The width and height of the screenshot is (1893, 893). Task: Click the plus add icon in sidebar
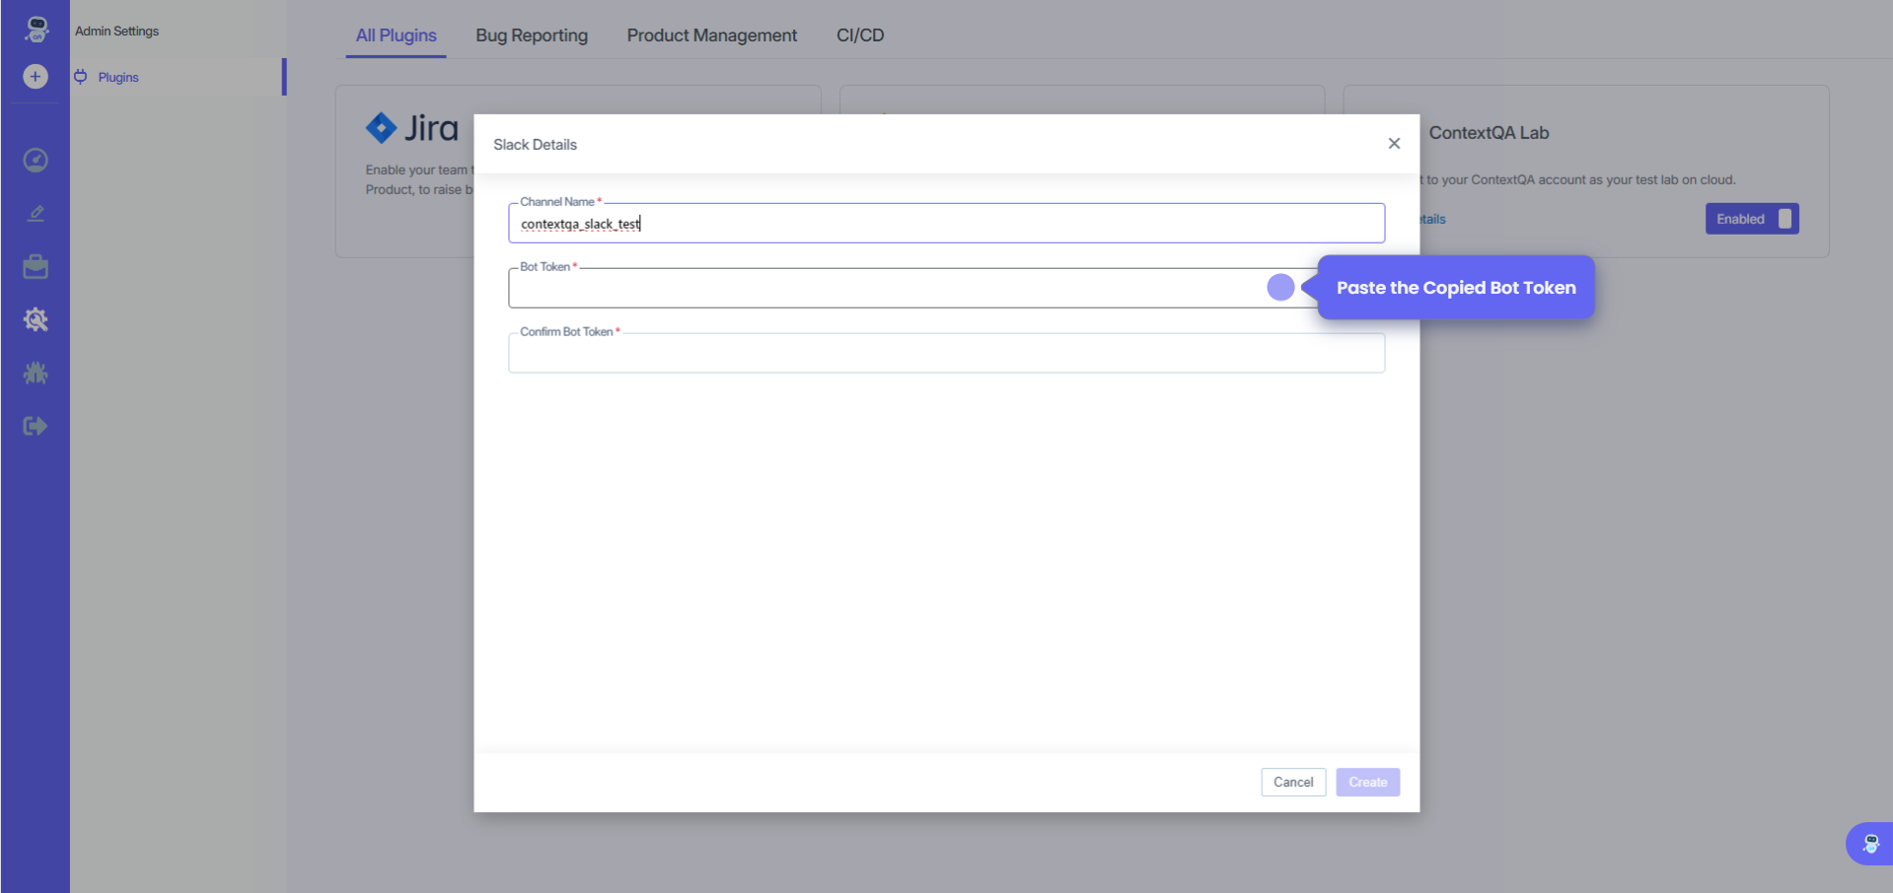pos(36,77)
